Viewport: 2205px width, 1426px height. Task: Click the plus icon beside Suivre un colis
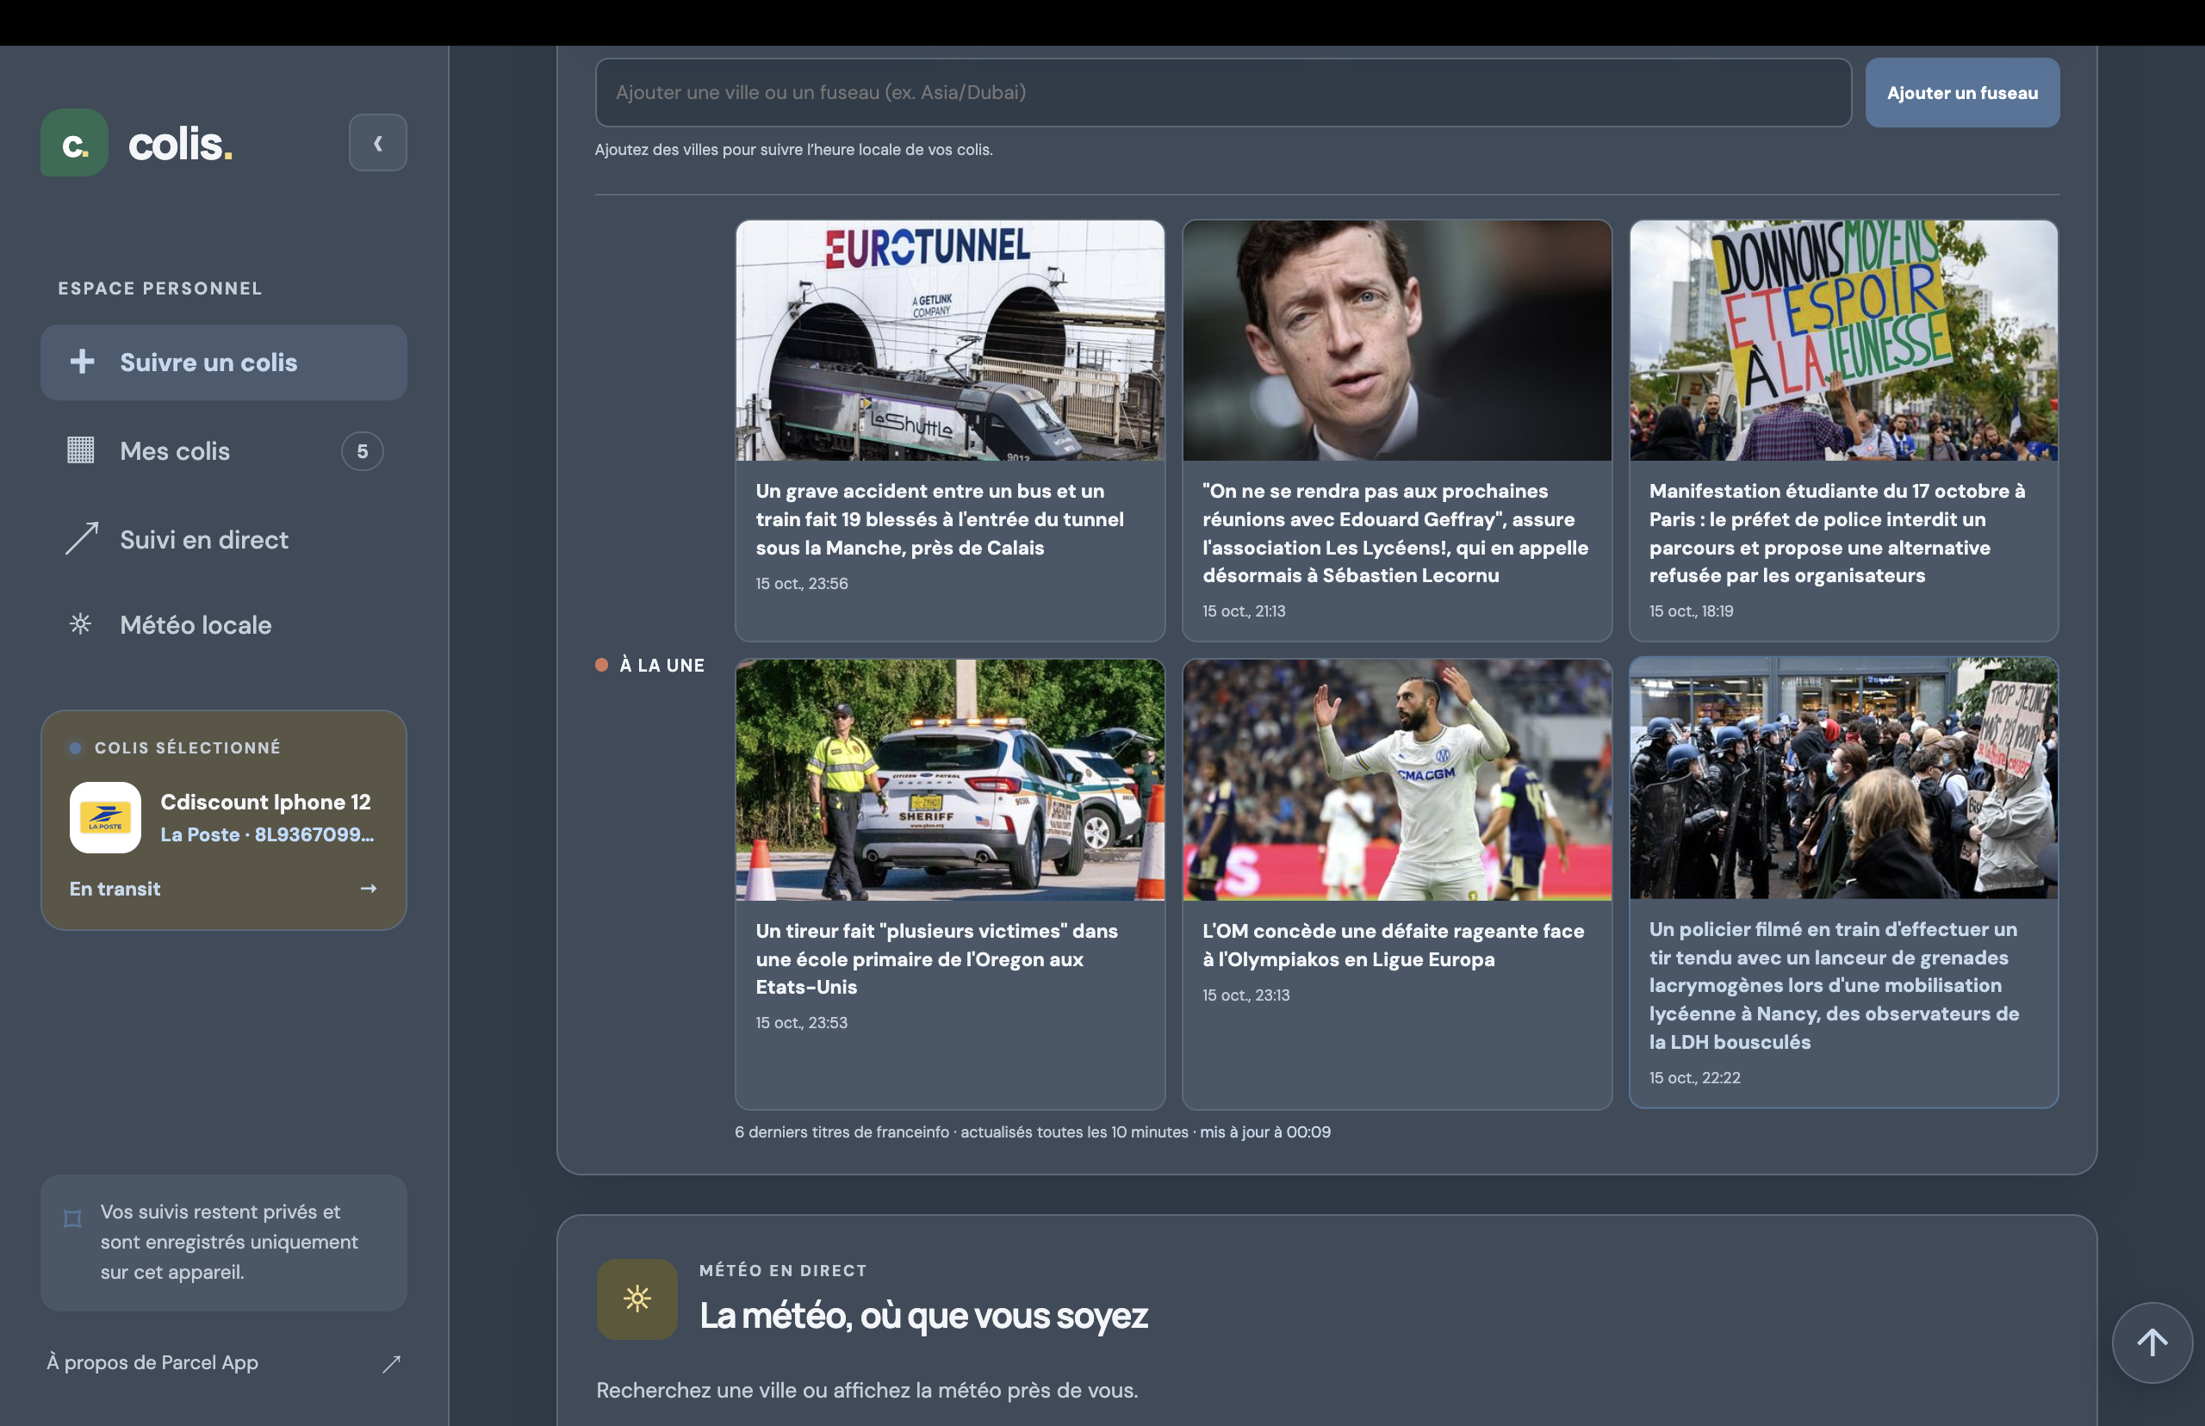[x=83, y=361]
